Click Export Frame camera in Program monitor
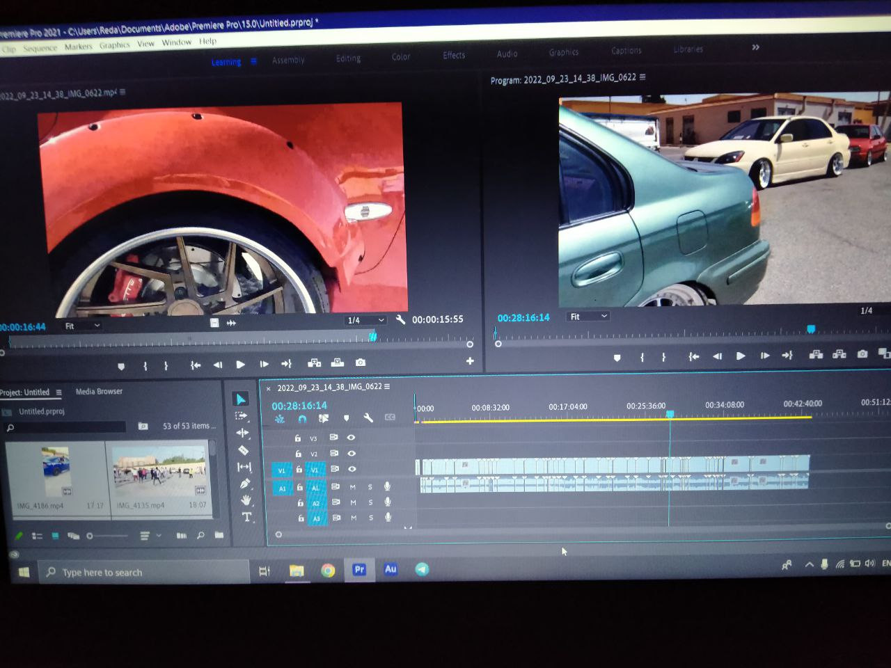 862,354
